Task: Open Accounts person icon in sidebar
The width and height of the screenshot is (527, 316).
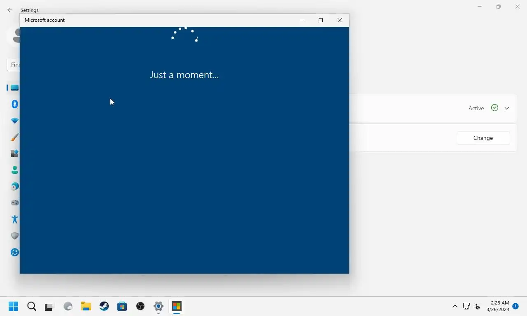Action: coord(15,170)
